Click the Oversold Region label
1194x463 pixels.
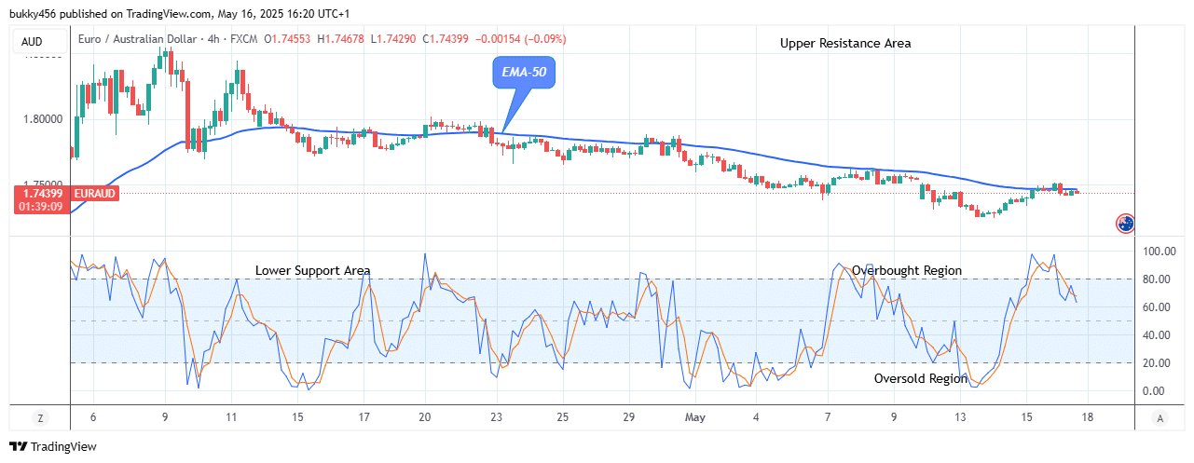(x=921, y=378)
